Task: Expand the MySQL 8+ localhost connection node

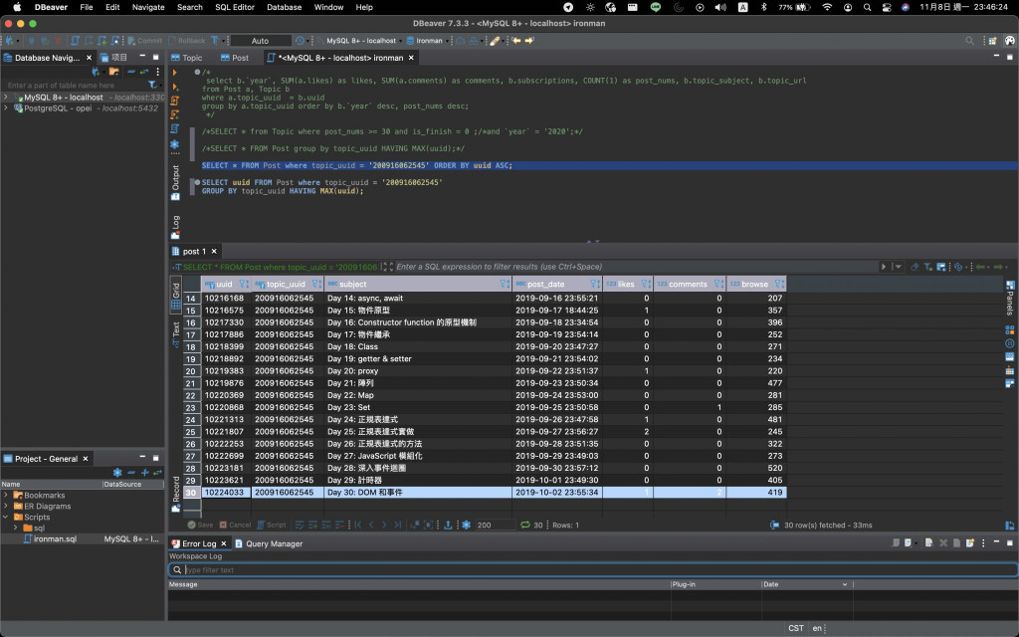Action: (x=6, y=98)
